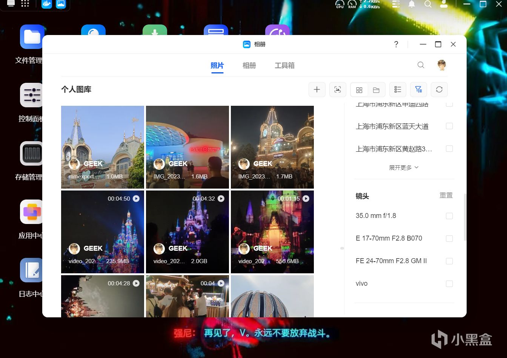
Task: Click the 2.0GB file size text
Action: [x=199, y=261]
